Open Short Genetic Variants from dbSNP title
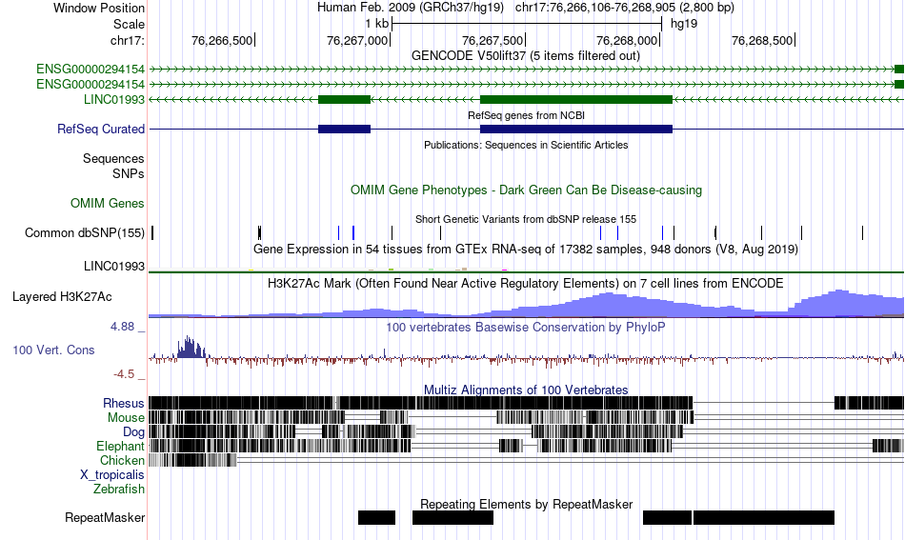Viewport: 905px width, 540px height. tap(526, 219)
